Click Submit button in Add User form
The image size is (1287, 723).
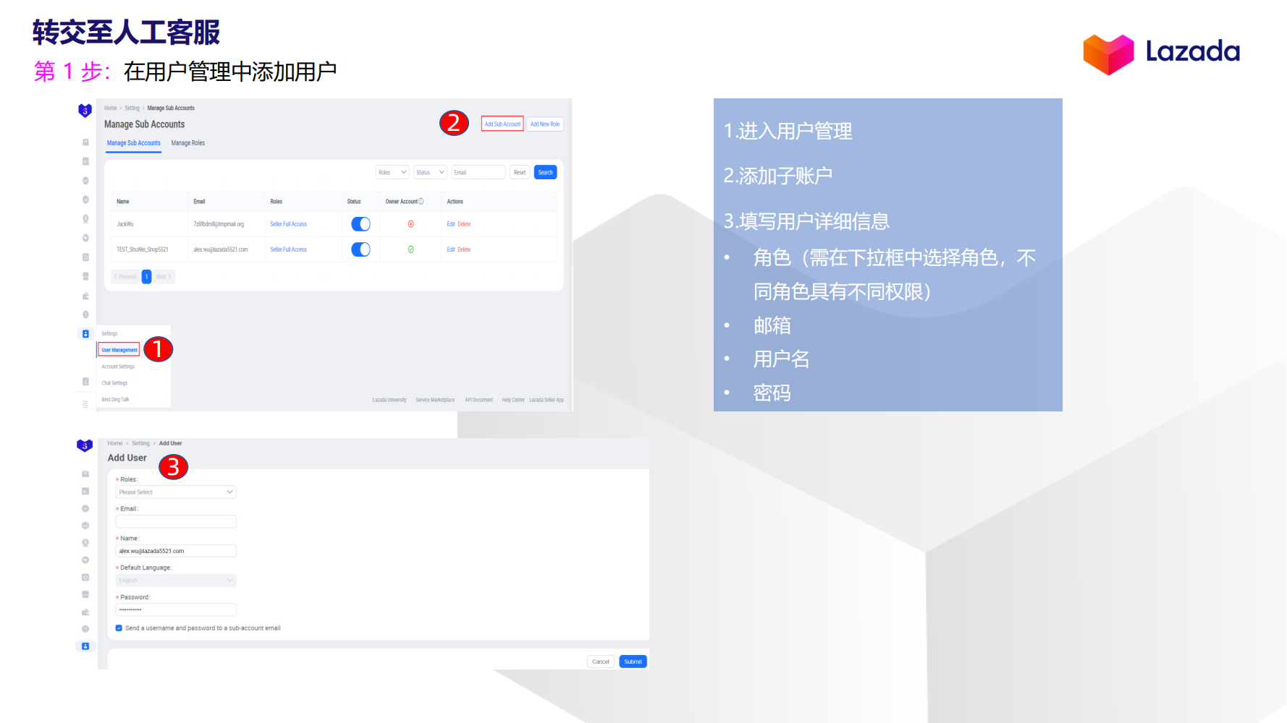click(633, 662)
